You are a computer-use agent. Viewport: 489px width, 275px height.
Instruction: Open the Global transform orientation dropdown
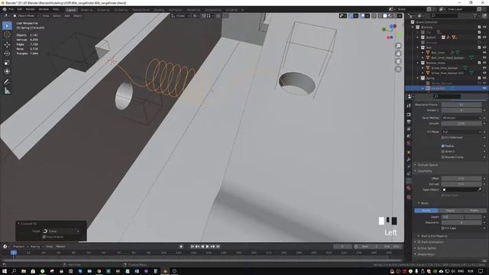180,15
